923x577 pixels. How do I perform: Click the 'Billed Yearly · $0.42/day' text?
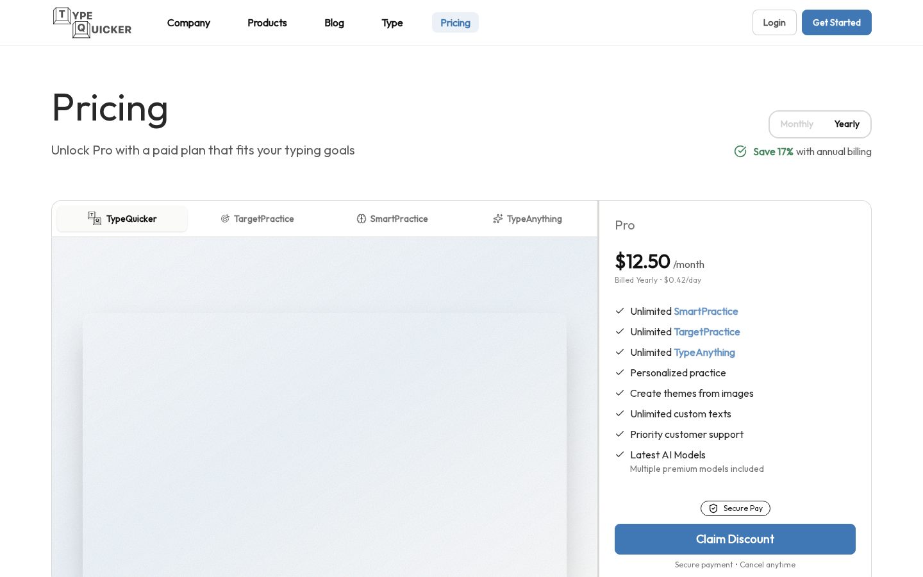658,280
